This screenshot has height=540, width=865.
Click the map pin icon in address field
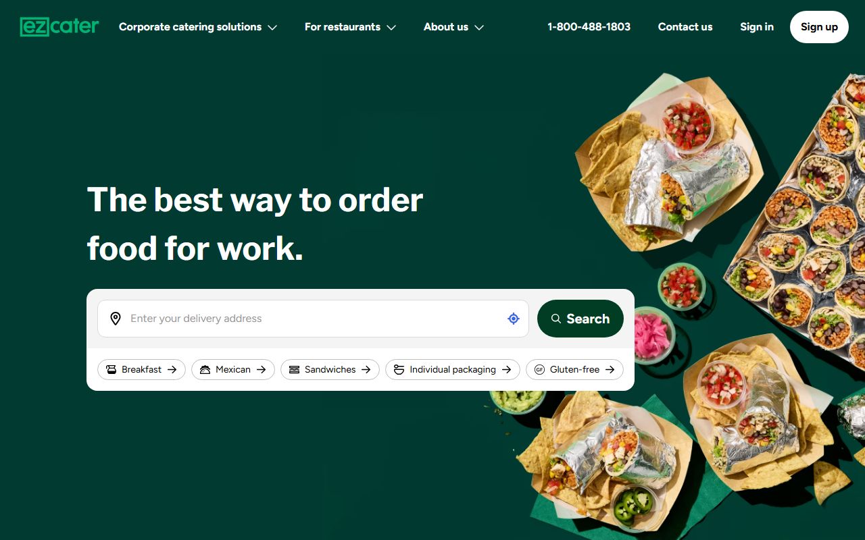click(x=116, y=319)
